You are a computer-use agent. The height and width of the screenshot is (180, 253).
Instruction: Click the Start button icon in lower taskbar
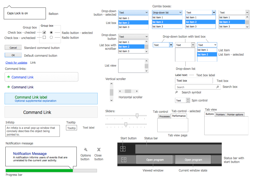[x=124, y=160]
